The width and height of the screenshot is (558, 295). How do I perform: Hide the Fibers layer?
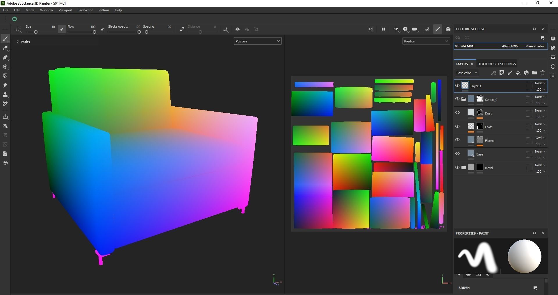tap(457, 140)
